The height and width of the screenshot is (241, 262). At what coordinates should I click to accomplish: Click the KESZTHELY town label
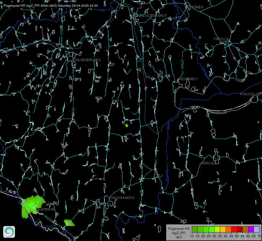(188, 79)
